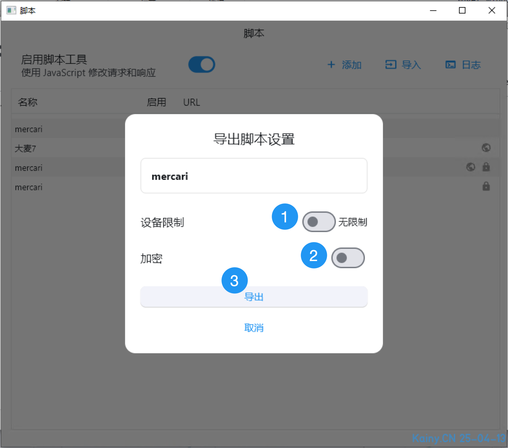The height and width of the screenshot is (448, 508).
Task: Click the URL column header
Action: coord(191,102)
